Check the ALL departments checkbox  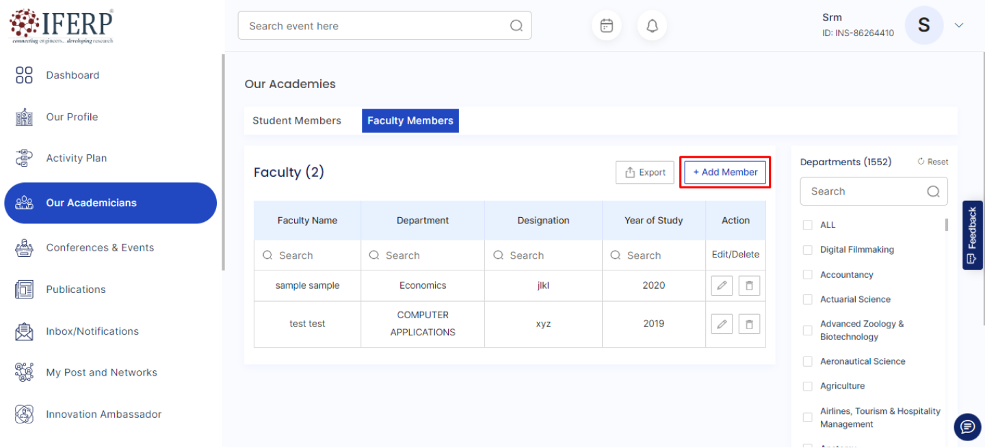pos(808,225)
